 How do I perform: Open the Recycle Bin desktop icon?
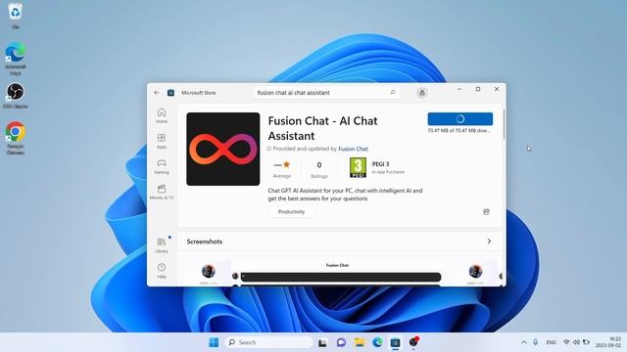tap(16, 16)
